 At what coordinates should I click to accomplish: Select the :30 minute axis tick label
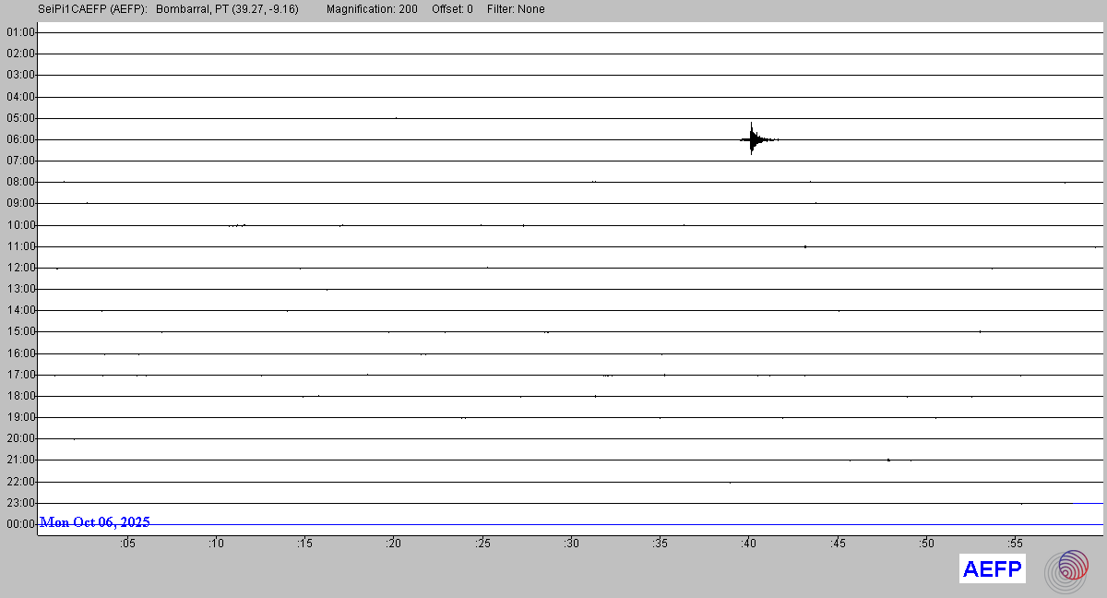[x=571, y=544]
